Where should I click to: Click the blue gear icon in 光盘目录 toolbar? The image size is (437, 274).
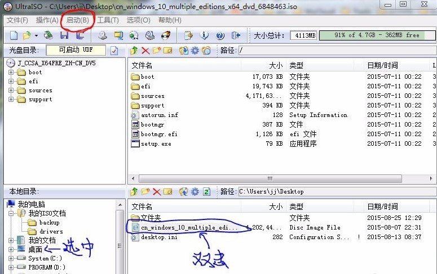tap(195, 51)
